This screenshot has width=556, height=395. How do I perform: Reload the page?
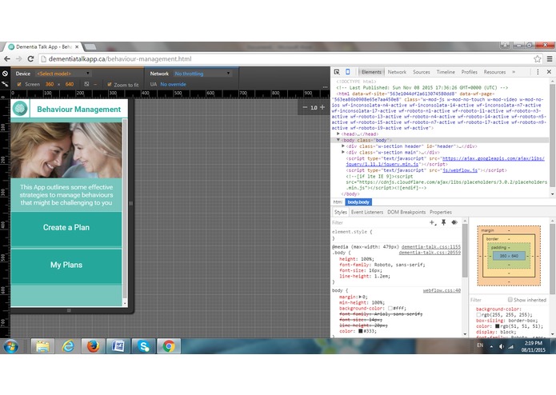[30, 59]
